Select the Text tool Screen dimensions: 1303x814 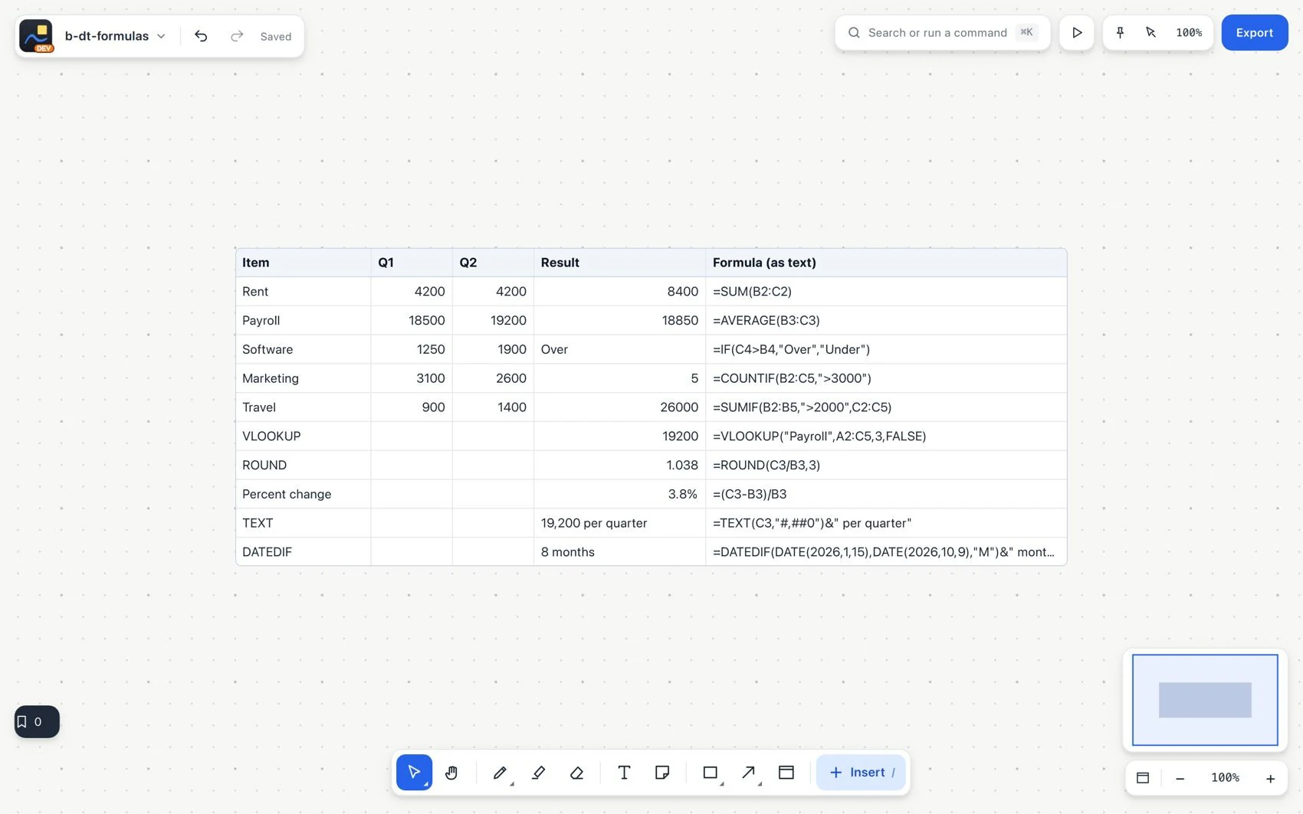624,773
